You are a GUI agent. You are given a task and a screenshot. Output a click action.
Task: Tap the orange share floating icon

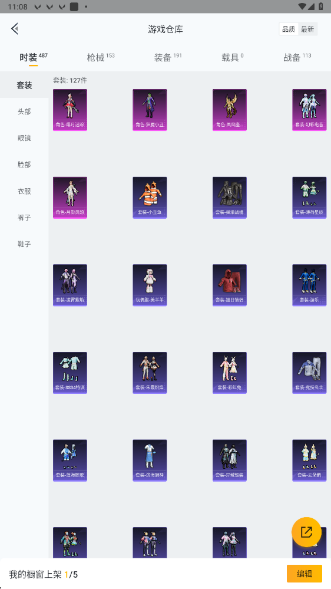click(x=307, y=532)
